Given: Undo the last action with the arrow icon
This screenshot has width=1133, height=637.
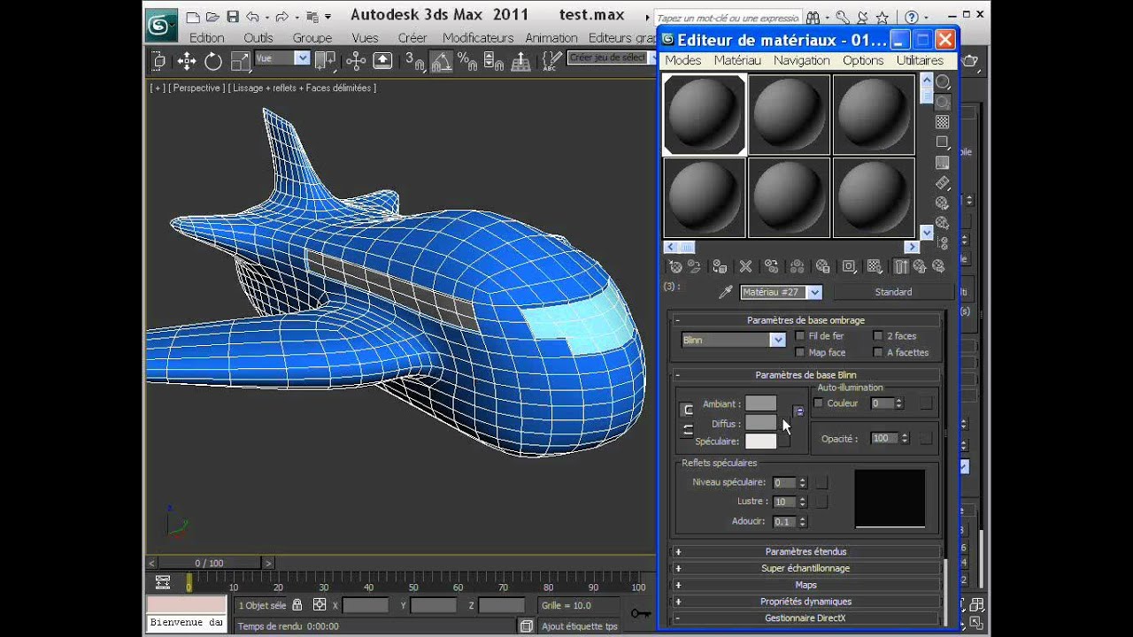Looking at the screenshot, I should point(253,17).
